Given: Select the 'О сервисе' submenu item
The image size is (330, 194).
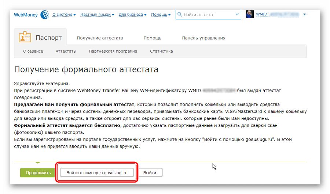Looking at the screenshot, I should tap(33, 51).
